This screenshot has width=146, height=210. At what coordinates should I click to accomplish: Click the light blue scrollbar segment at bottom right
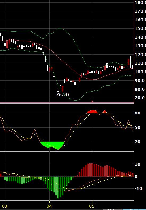(x=134, y=209)
